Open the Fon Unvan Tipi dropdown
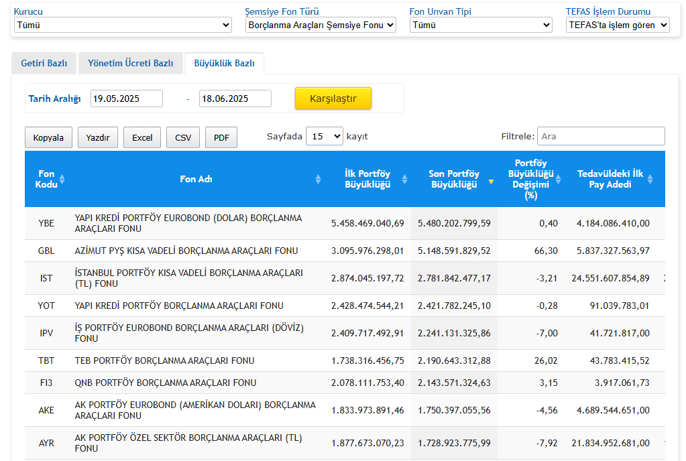The height and width of the screenshot is (461, 686). (481, 25)
